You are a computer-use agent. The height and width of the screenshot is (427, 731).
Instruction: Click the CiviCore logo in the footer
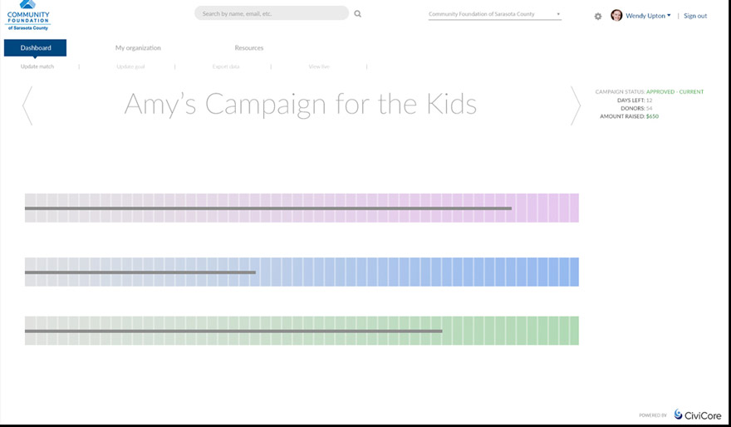click(697, 415)
